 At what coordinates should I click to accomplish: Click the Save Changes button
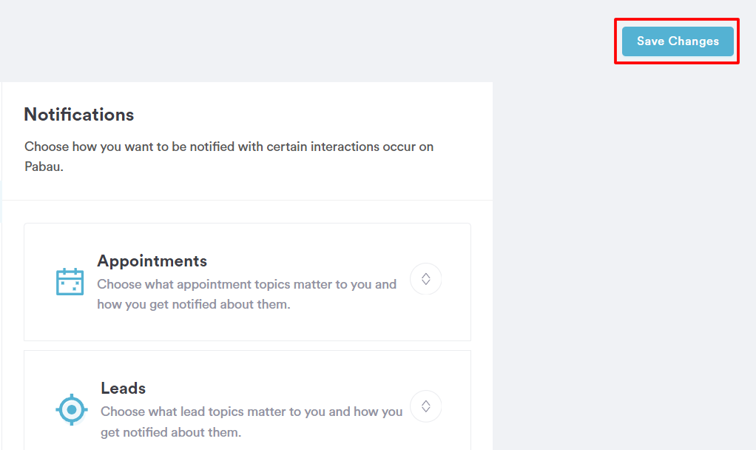click(678, 41)
